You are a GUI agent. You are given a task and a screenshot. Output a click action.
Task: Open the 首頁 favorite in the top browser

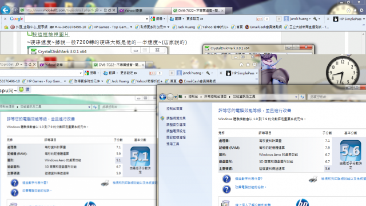(x=237, y=27)
